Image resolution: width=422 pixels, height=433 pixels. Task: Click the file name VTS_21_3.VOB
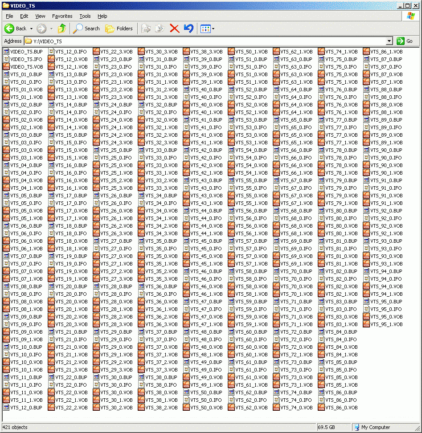tap(72, 370)
